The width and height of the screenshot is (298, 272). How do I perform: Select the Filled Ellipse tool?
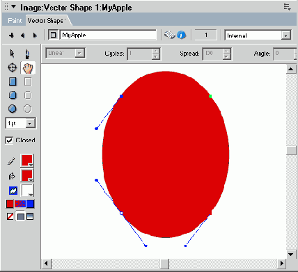13,109
